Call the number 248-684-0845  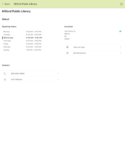click(x=31, y=73)
